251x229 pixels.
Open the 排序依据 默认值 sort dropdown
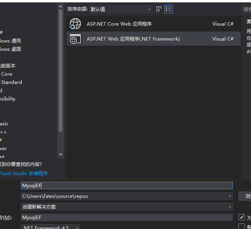tap(121, 9)
